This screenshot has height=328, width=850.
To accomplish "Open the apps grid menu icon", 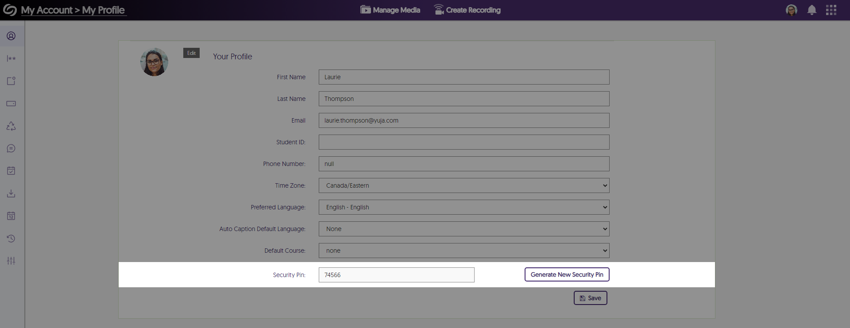I will tap(831, 10).
